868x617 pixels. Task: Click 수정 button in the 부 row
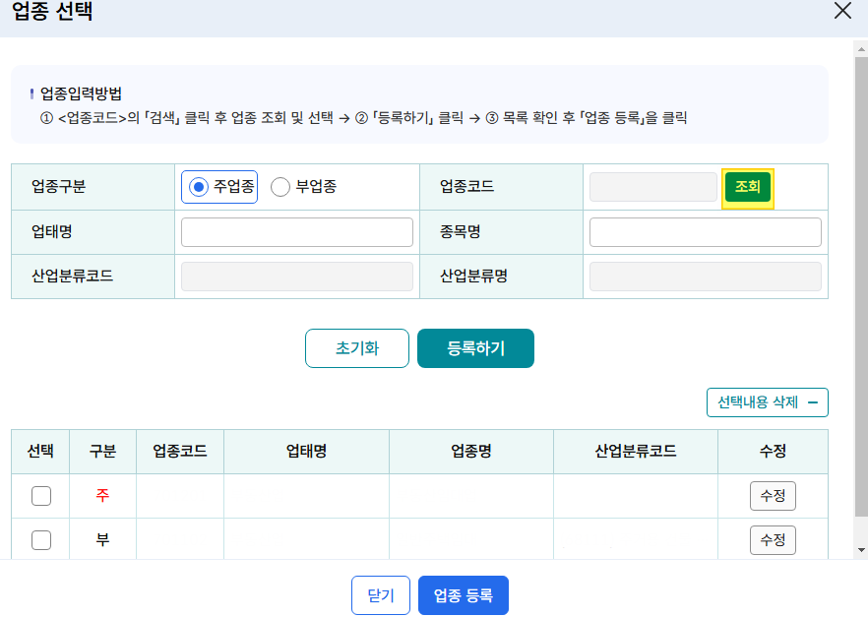773,540
